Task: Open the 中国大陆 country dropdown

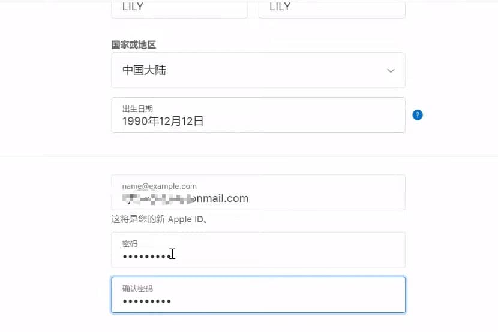Action: tap(258, 70)
